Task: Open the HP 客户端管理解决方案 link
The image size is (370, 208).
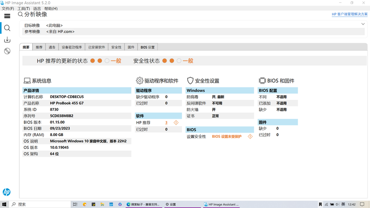Action: pos(349,14)
